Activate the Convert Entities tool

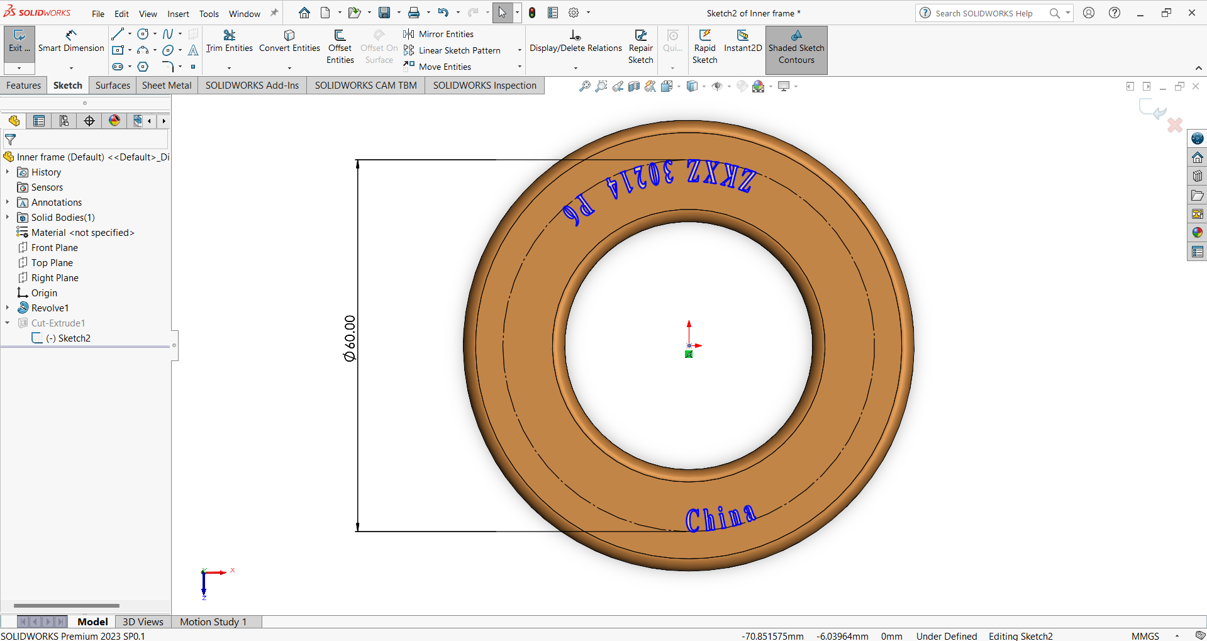[289, 41]
